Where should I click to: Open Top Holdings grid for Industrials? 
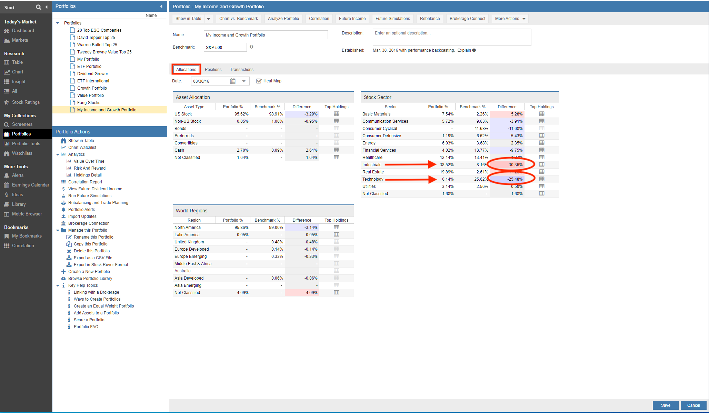tap(541, 164)
